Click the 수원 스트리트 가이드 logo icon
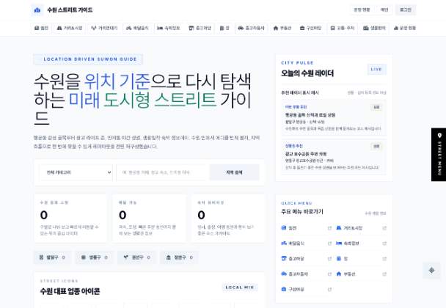 pyautogui.click(x=37, y=10)
